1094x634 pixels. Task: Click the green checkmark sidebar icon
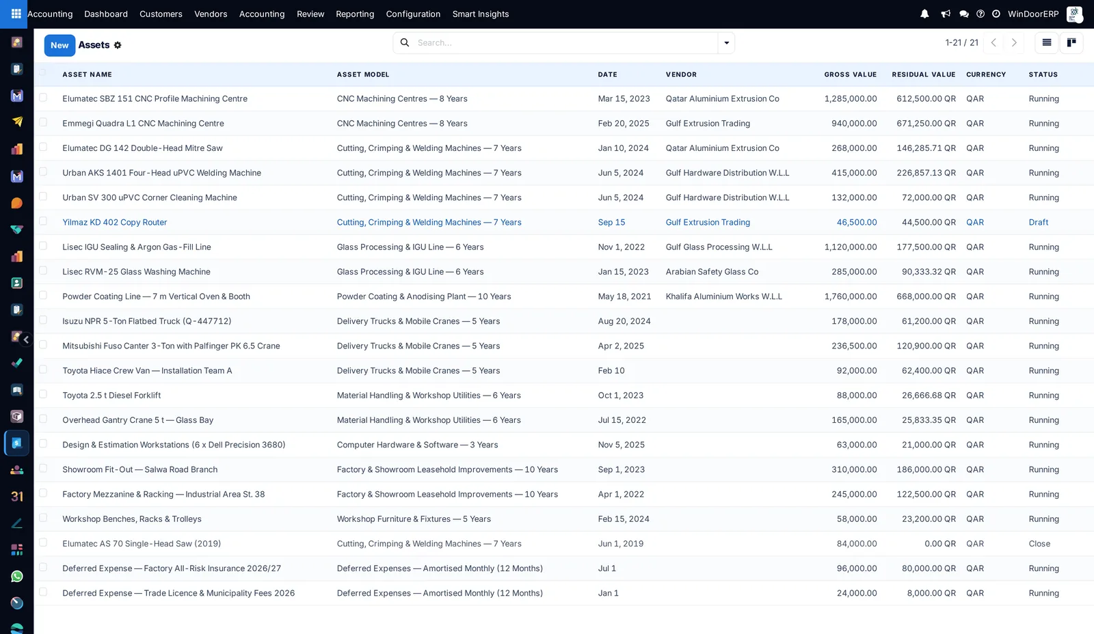[17, 363]
